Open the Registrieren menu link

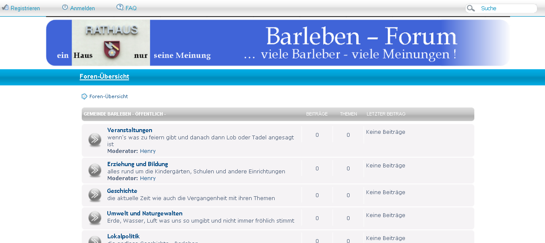[x=25, y=8]
